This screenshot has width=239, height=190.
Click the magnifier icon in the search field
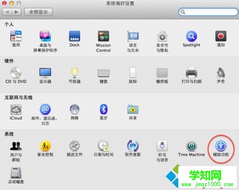click(183, 12)
